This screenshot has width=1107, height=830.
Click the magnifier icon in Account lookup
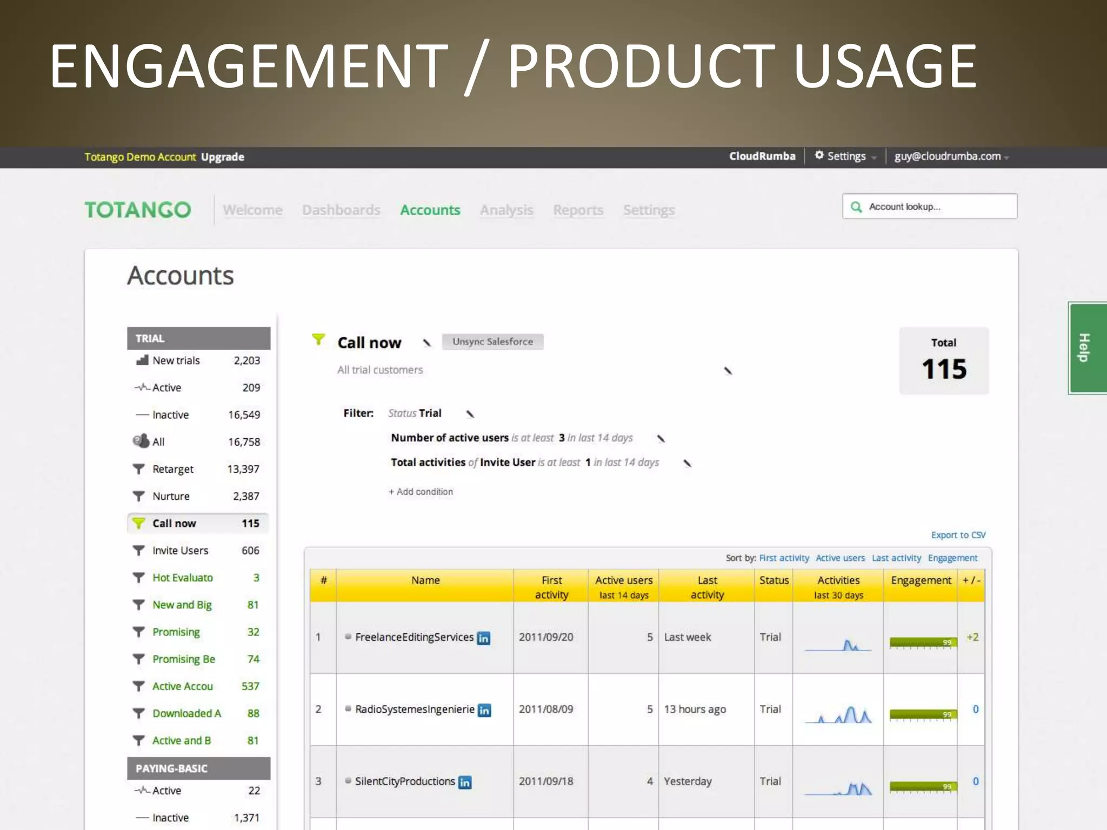click(x=856, y=207)
